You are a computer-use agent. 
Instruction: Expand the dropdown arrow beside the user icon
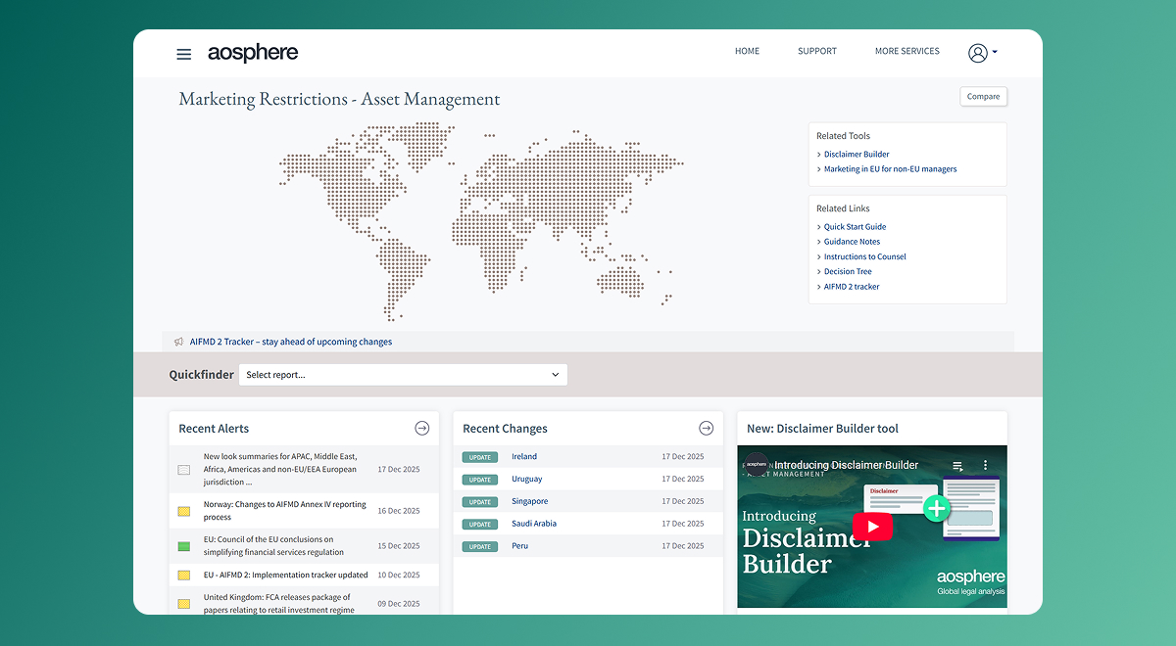coord(995,53)
